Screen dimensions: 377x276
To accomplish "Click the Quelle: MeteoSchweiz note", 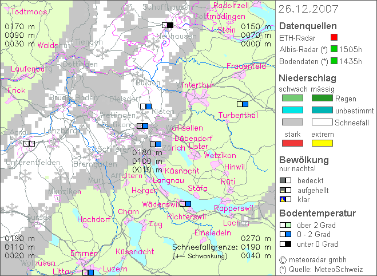I will tap(321, 269).
